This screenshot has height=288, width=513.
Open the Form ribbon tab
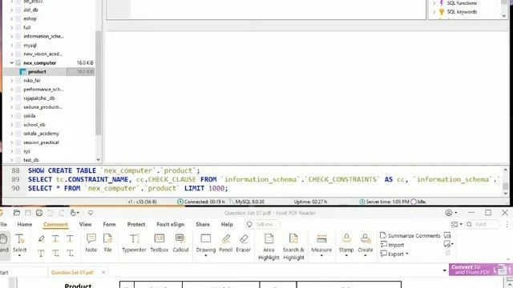[109, 224]
